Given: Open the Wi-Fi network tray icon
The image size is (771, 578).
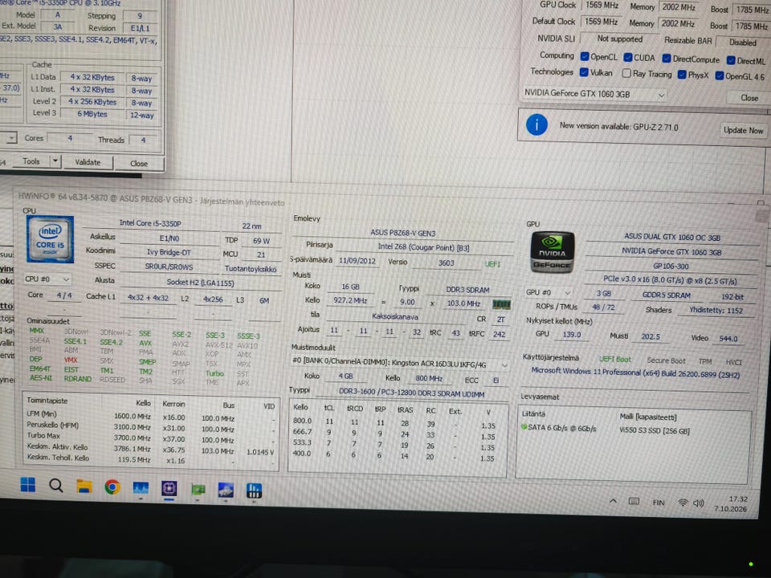Looking at the screenshot, I should (x=683, y=503).
